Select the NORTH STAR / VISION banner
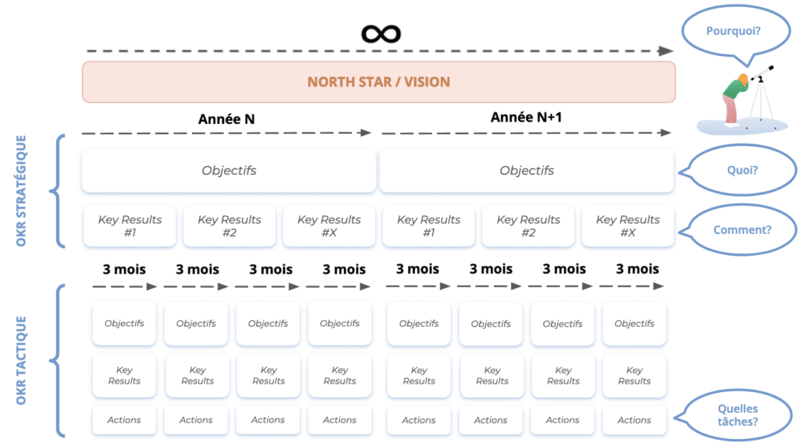Viewport: 799px width, 446px height. pyautogui.click(x=378, y=82)
